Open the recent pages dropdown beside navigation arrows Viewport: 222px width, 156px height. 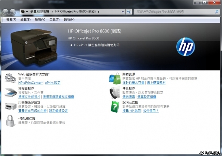(x=18, y=12)
